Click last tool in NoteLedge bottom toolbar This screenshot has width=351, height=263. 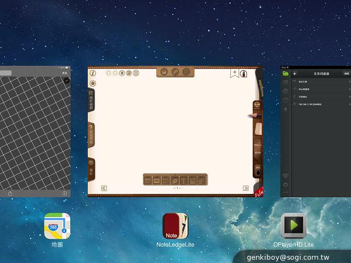pos(202,180)
